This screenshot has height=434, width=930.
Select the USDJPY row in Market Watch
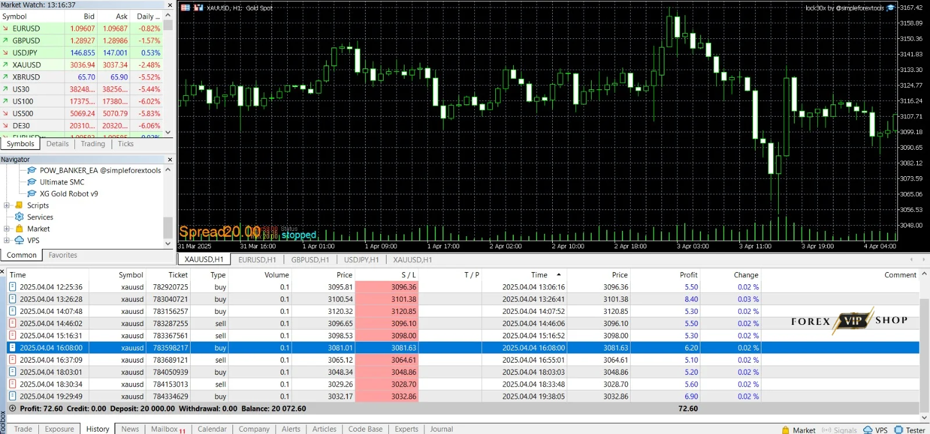point(81,53)
